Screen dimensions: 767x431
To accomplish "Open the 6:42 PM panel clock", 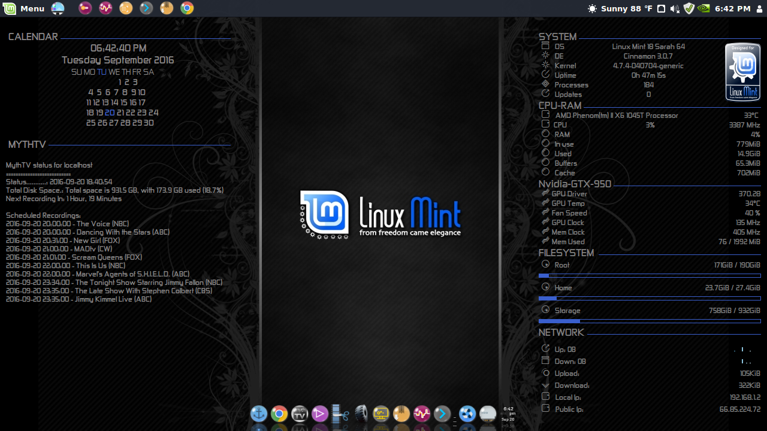I will click(x=733, y=8).
